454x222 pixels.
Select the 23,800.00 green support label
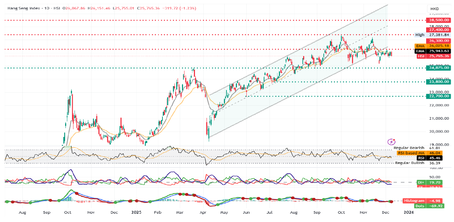439,82
